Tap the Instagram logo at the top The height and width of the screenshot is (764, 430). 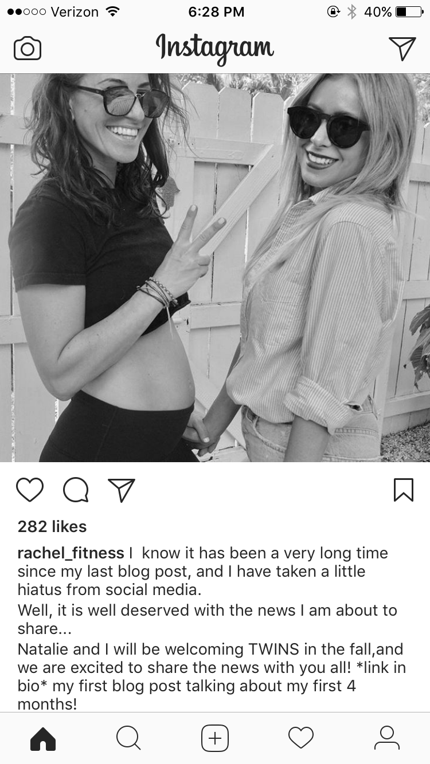pos(215,49)
